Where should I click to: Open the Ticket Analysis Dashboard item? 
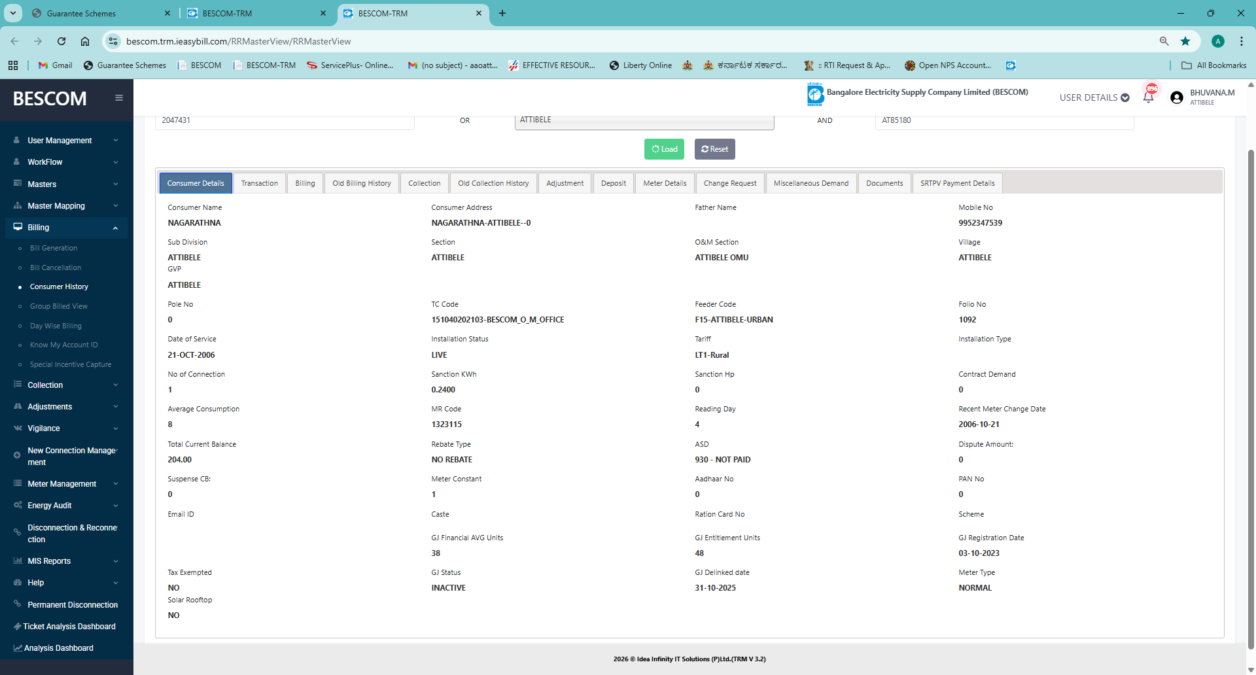[66, 627]
